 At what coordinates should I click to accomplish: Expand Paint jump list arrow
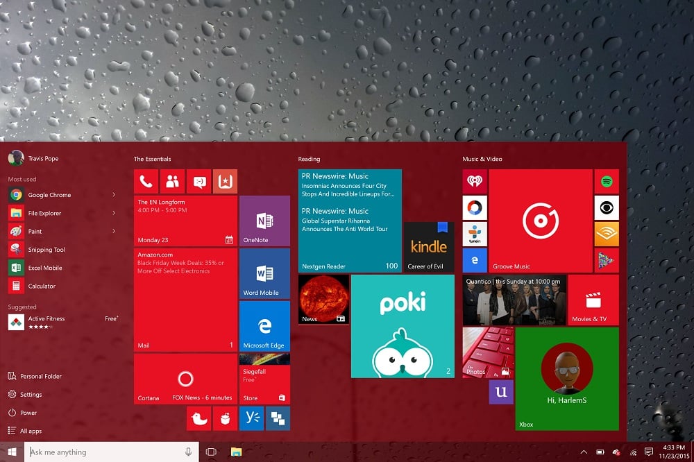(x=114, y=231)
